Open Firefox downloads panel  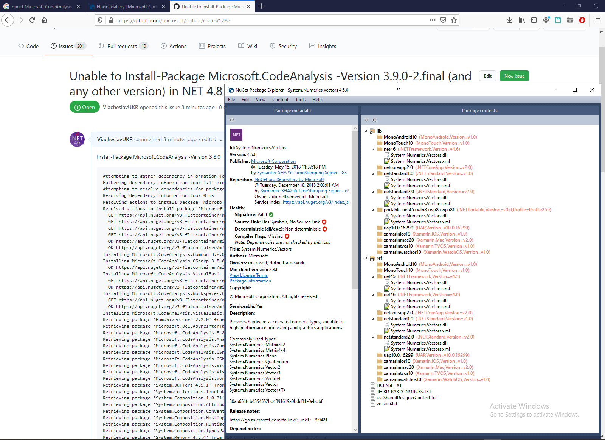point(510,20)
